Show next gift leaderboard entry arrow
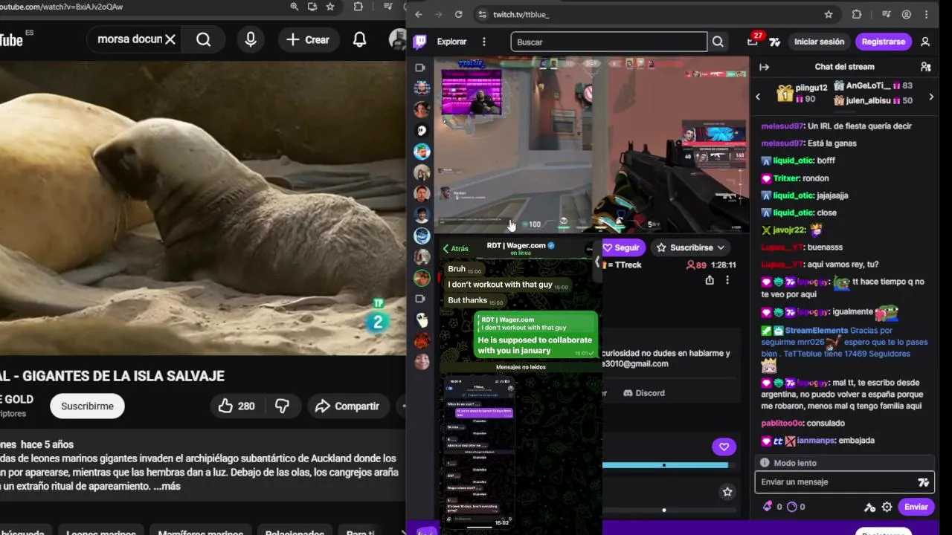This screenshot has width=952, height=535. click(931, 97)
